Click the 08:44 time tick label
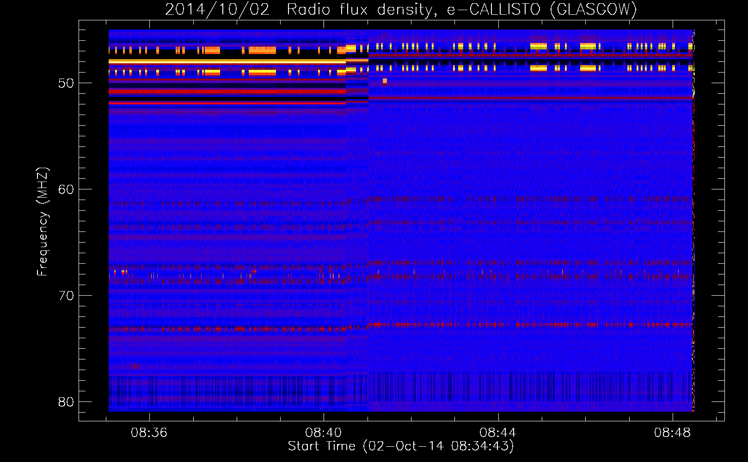The width and height of the screenshot is (748, 462). pos(498,433)
